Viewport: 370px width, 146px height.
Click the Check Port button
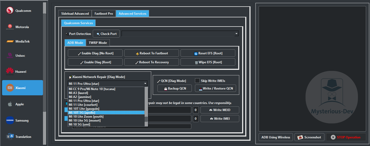click(106, 34)
